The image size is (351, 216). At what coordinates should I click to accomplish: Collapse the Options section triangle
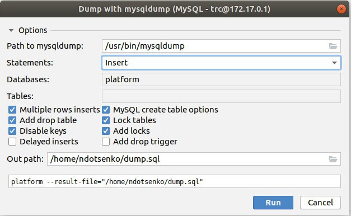(11, 30)
